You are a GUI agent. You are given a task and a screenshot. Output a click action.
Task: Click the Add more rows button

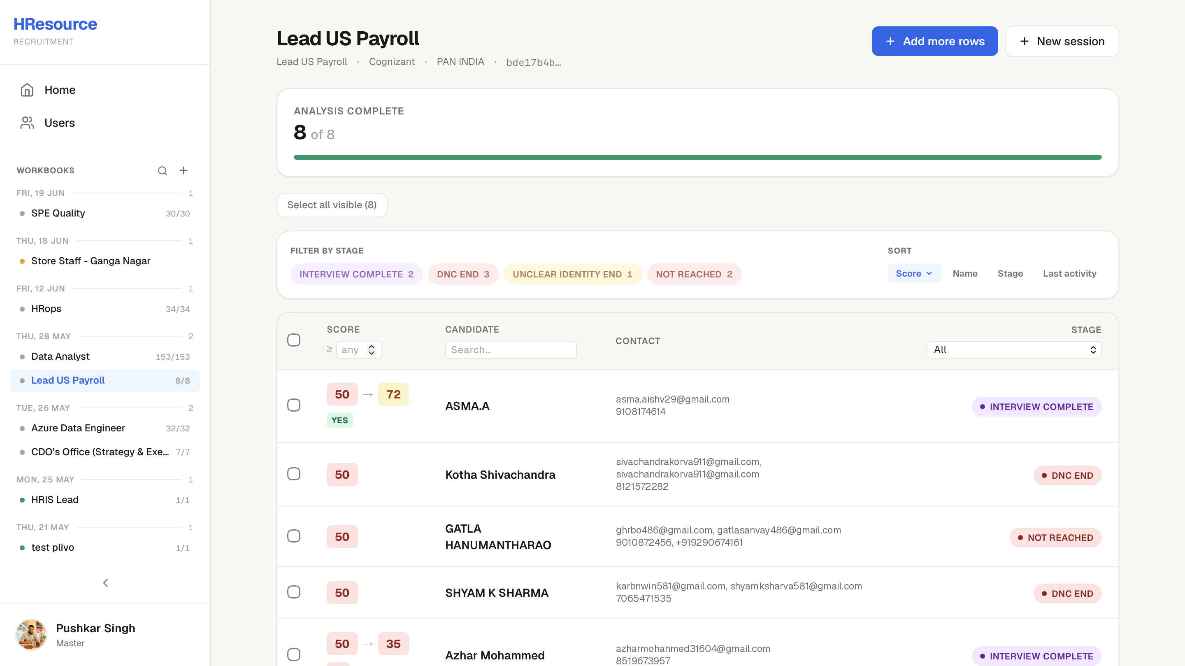coord(934,42)
